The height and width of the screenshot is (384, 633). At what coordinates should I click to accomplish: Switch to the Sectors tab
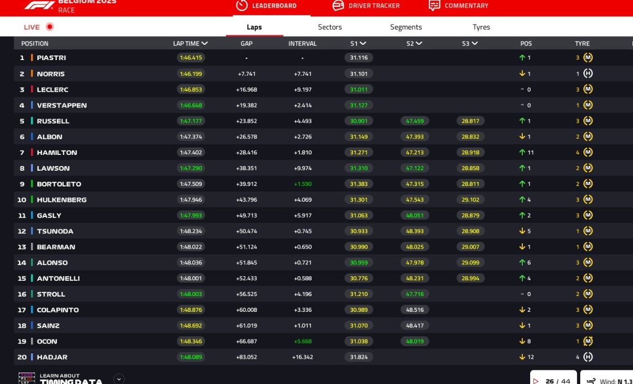330,27
